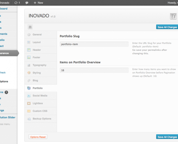Click the top Save All Changes button
This screenshot has width=178, height=144.
[x=167, y=27]
